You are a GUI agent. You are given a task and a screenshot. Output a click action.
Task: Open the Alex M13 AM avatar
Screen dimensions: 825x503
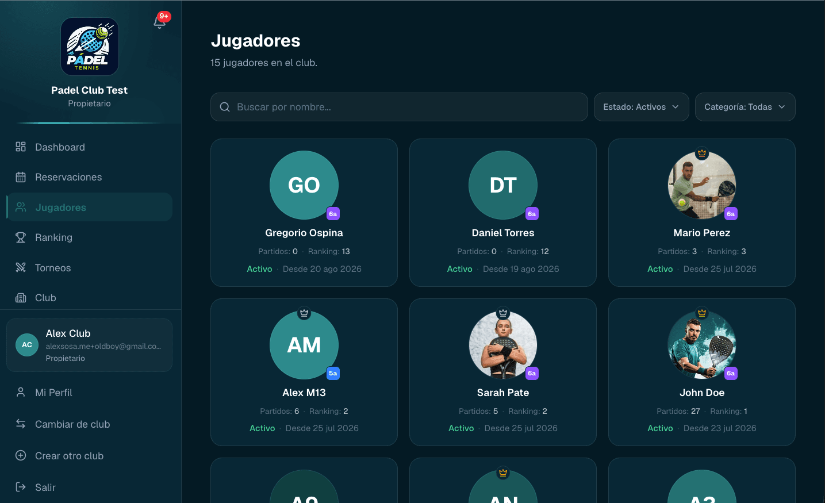pos(304,345)
